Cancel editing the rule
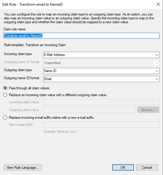The width and height of the screenshot is (163, 175). point(147,167)
